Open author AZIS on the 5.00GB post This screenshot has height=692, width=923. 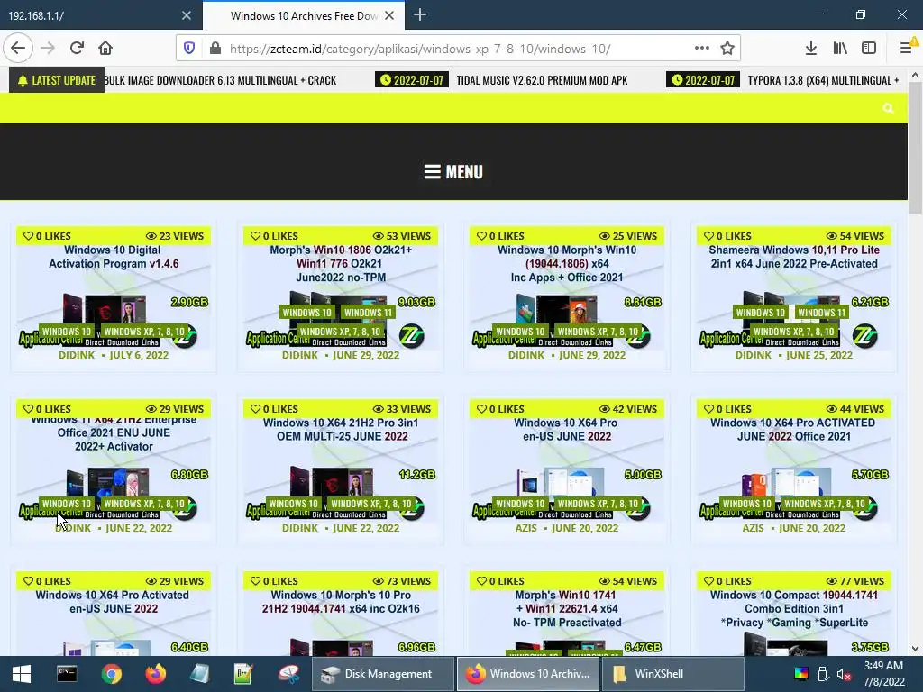point(525,528)
